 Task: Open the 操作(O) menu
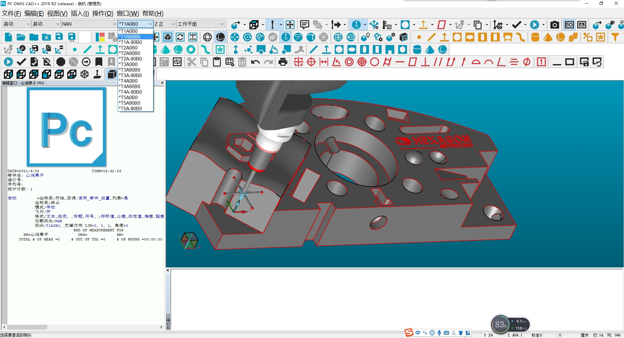point(102,13)
